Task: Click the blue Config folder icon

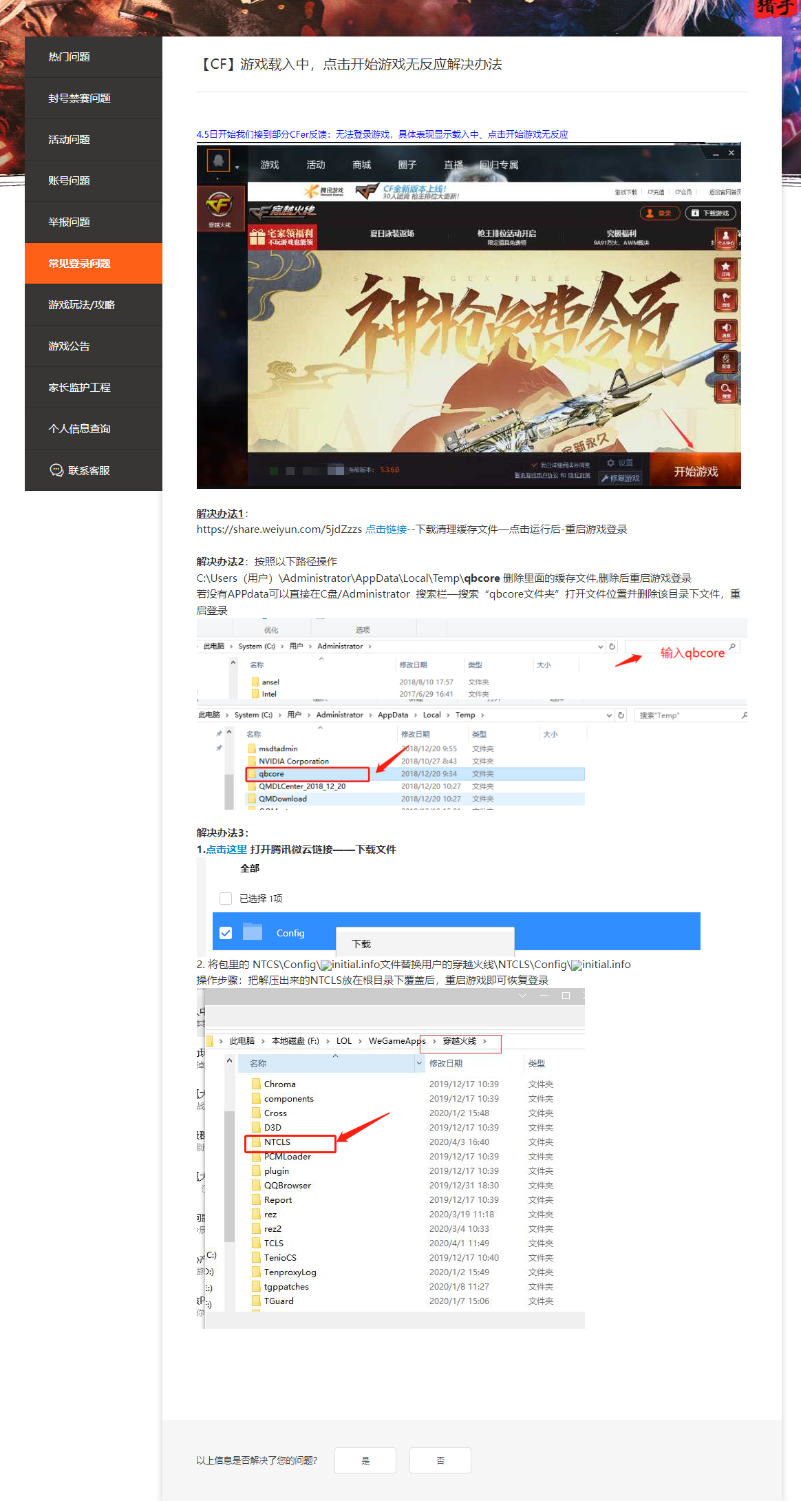Action: pos(253,932)
